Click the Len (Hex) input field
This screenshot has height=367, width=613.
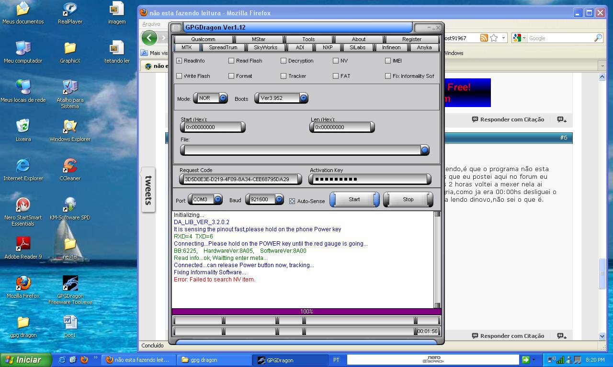tap(342, 127)
